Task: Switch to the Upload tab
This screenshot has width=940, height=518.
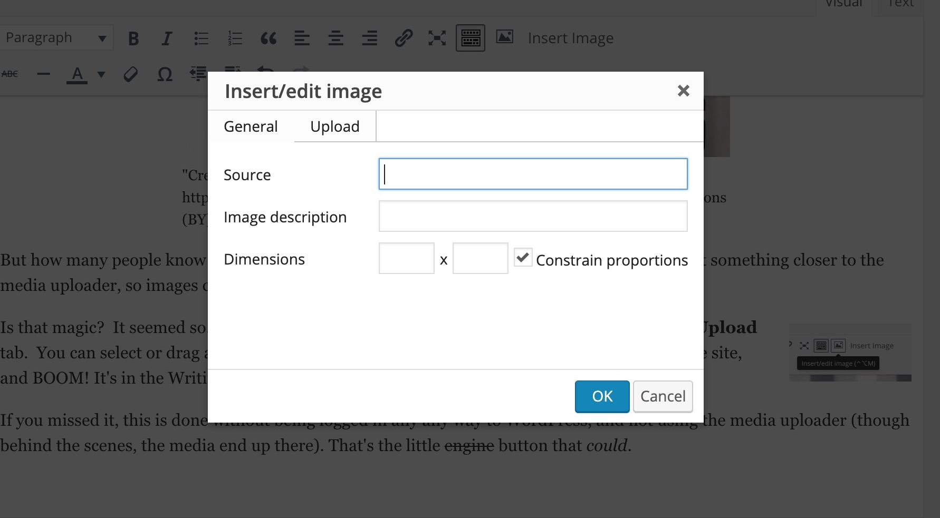Action: point(334,126)
